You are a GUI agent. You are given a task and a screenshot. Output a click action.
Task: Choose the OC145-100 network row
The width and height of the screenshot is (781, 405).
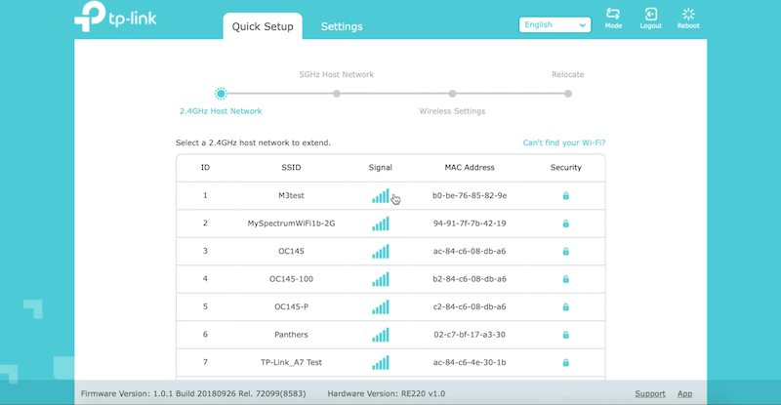[x=291, y=279]
